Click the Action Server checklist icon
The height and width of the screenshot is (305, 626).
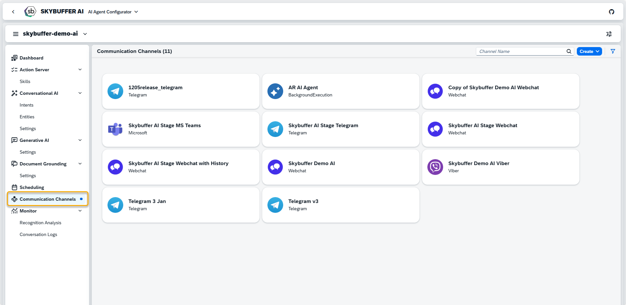point(14,70)
